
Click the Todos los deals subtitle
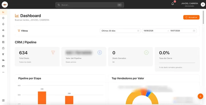25,62
